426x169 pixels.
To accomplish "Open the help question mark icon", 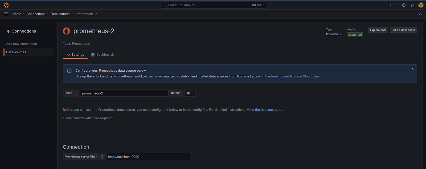I will [404, 5].
